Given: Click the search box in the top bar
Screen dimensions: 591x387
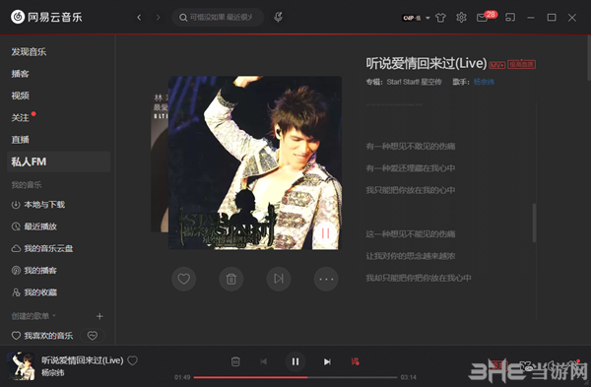Looking at the screenshot, I should pyautogui.click(x=218, y=18).
